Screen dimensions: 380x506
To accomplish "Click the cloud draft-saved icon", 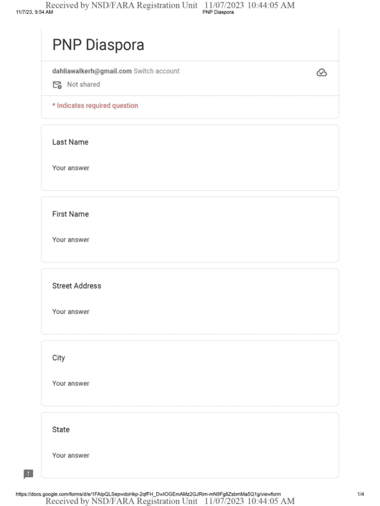I will [x=321, y=73].
